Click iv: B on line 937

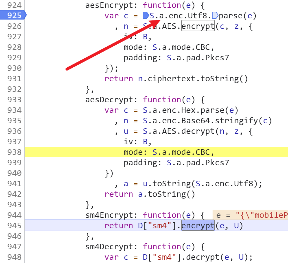coord(135,142)
